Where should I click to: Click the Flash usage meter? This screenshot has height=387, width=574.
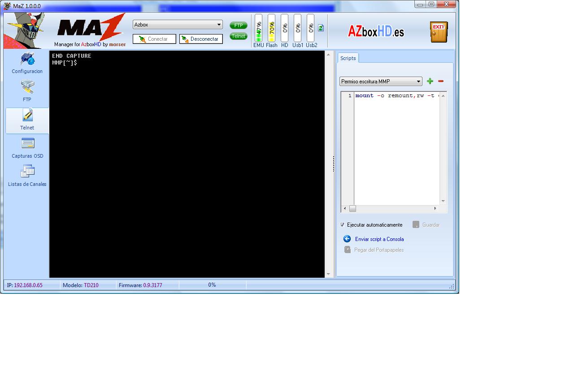[271, 28]
